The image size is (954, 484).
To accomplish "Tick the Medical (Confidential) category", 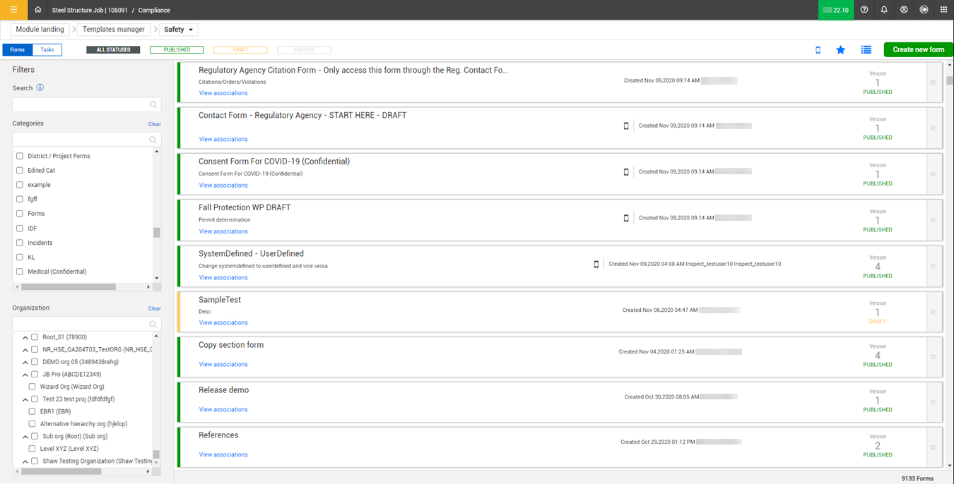I will (x=20, y=272).
